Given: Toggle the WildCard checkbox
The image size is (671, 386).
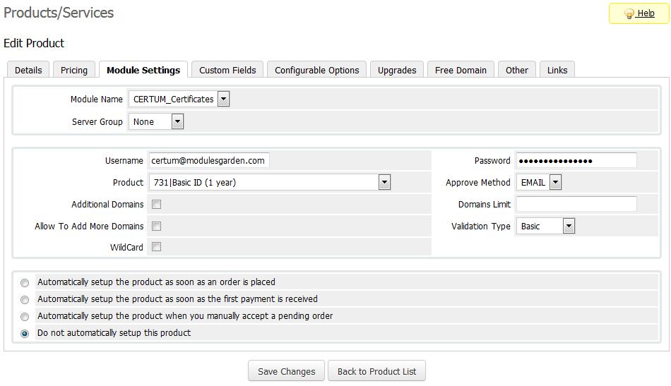Looking at the screenshot, I should click(x=157, y=247).
